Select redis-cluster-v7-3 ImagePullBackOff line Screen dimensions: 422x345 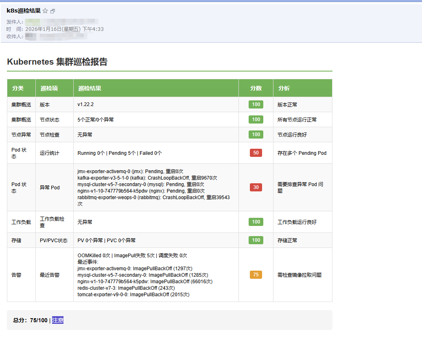[x=126, y=288]
